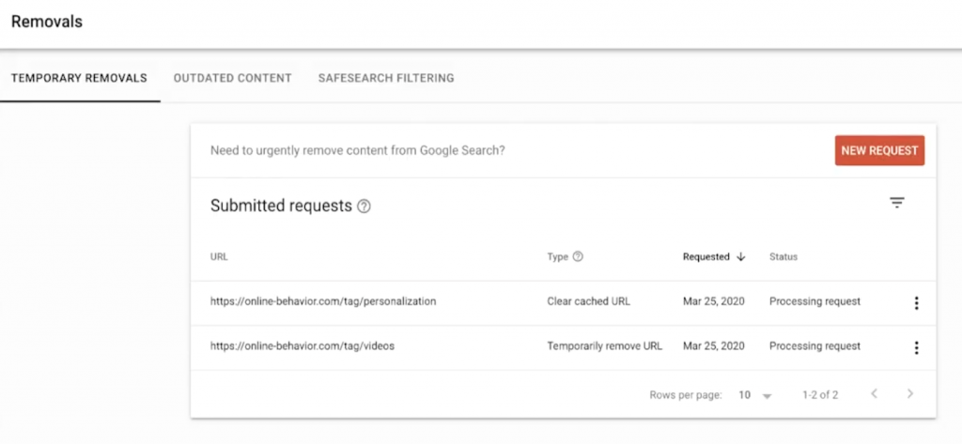Click the Type column header label
Image resolution: width=962 pixels, height=444 pixels.
coord(558,257)
